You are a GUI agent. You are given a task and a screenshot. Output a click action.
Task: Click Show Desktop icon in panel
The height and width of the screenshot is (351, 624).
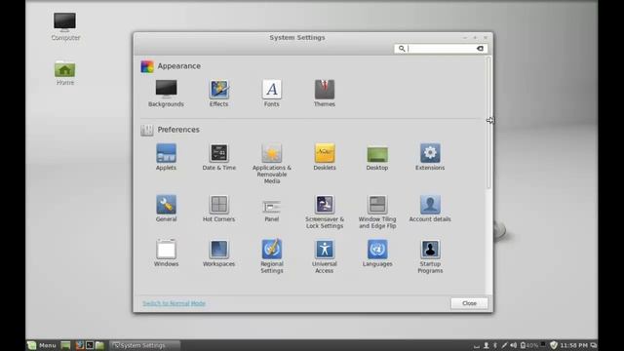click(x=65, y=345)
